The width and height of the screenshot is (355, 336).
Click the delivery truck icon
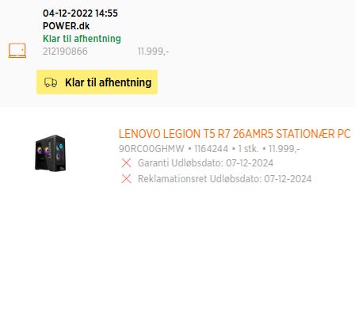coord(51,82)
